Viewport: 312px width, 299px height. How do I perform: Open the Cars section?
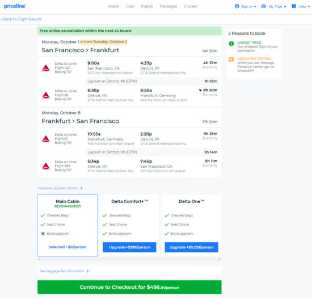point(130,6)
